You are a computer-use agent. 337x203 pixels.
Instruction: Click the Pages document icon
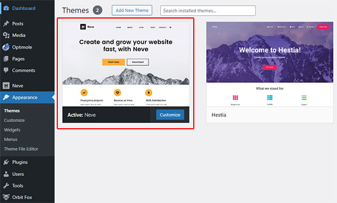6,58
